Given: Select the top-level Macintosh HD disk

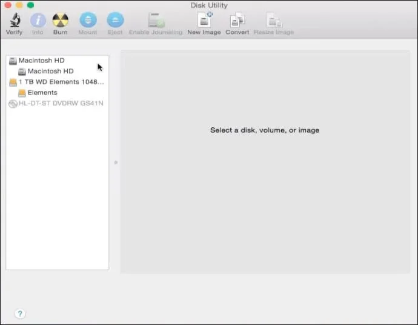Looking at the screenshot, I should (58, 61).
